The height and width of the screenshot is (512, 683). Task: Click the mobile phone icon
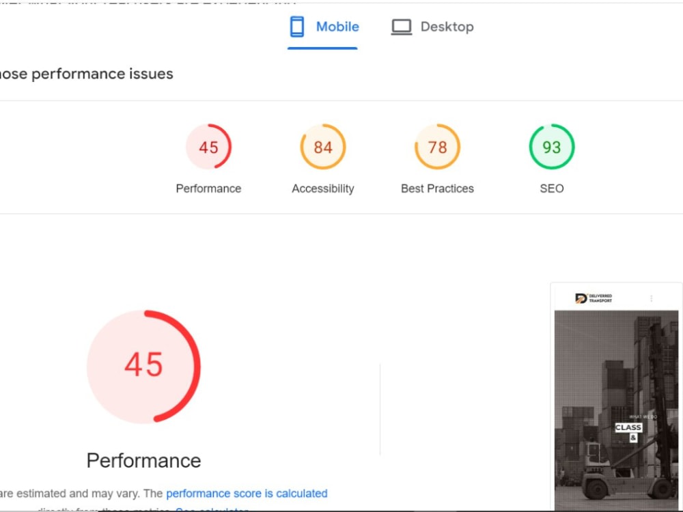click(x=297, y=27)
